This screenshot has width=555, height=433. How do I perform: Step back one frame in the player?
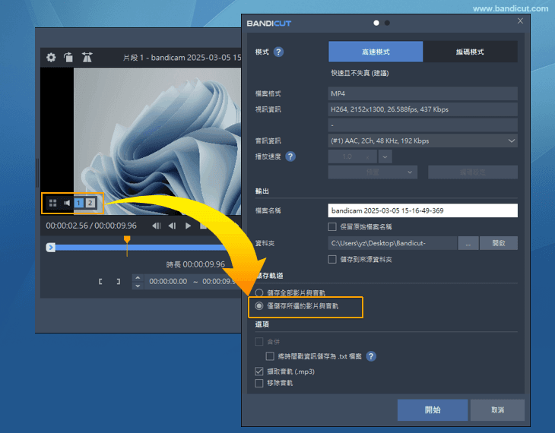[172, 226]
